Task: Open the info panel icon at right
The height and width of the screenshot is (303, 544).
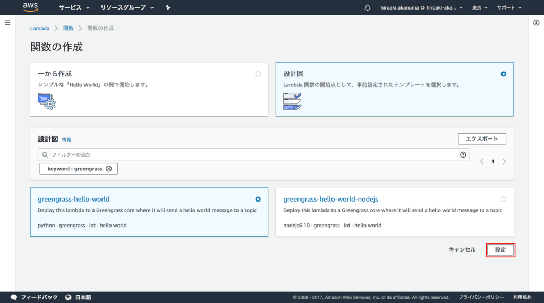Action: (537, 23)
